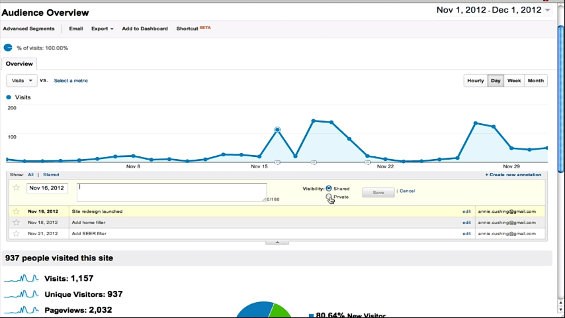Image resolution: width=565 pixels, height=318 pixels.
Task: Click the Visits sparkline icon
Action: (21, 279)
